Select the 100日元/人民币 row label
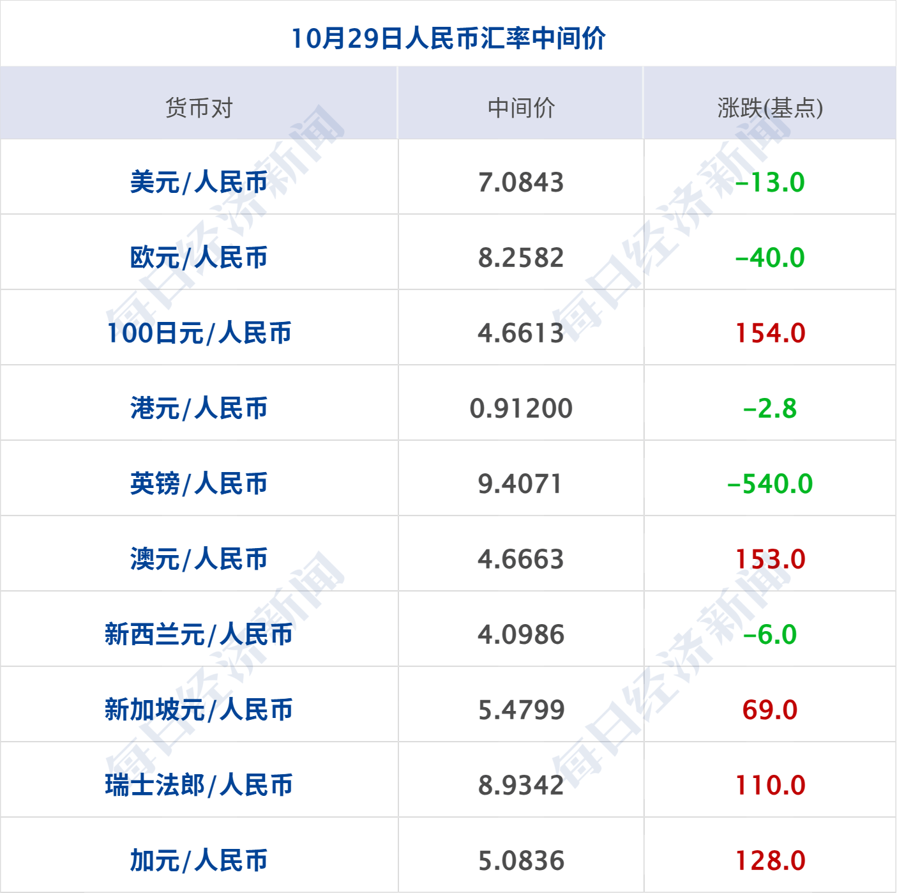The width and height of the screenshot is (897, 893). pos(201,333)
